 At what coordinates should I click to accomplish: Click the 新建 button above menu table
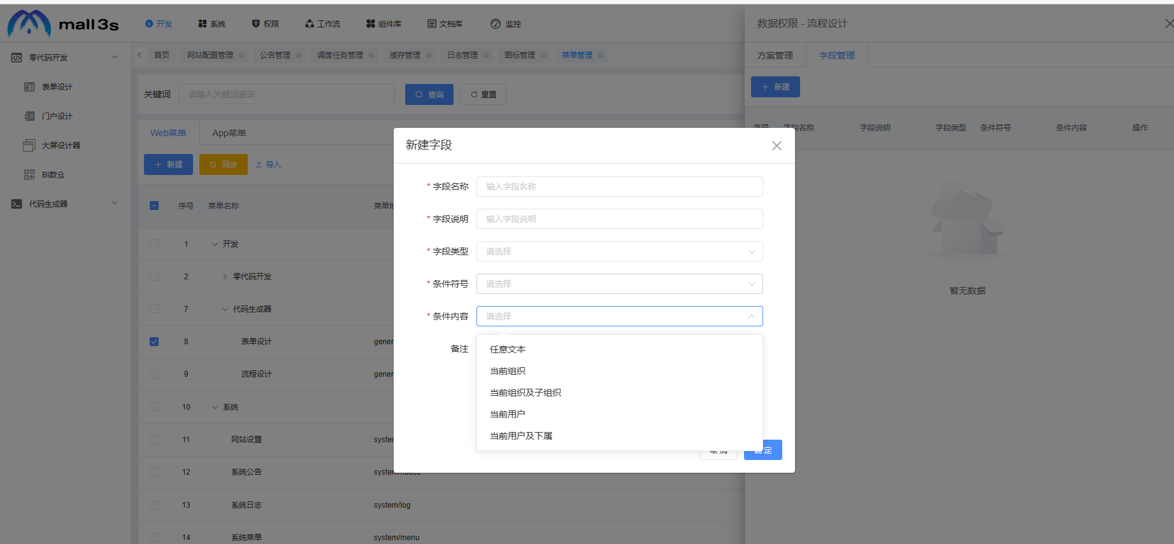168,164
